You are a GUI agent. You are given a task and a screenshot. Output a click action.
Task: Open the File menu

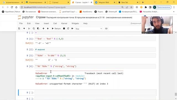[x=21, y=23]
